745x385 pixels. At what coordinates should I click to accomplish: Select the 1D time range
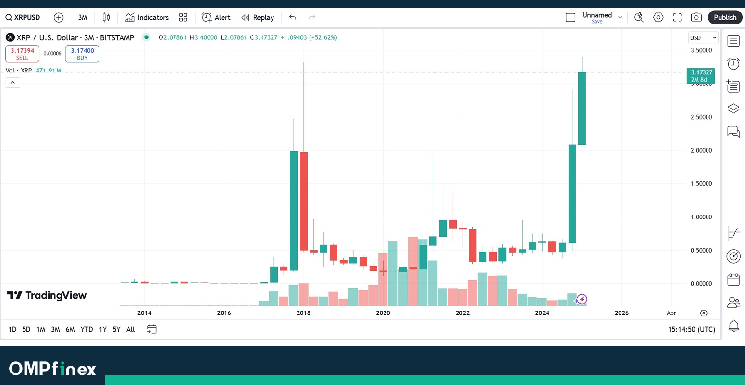12,329
